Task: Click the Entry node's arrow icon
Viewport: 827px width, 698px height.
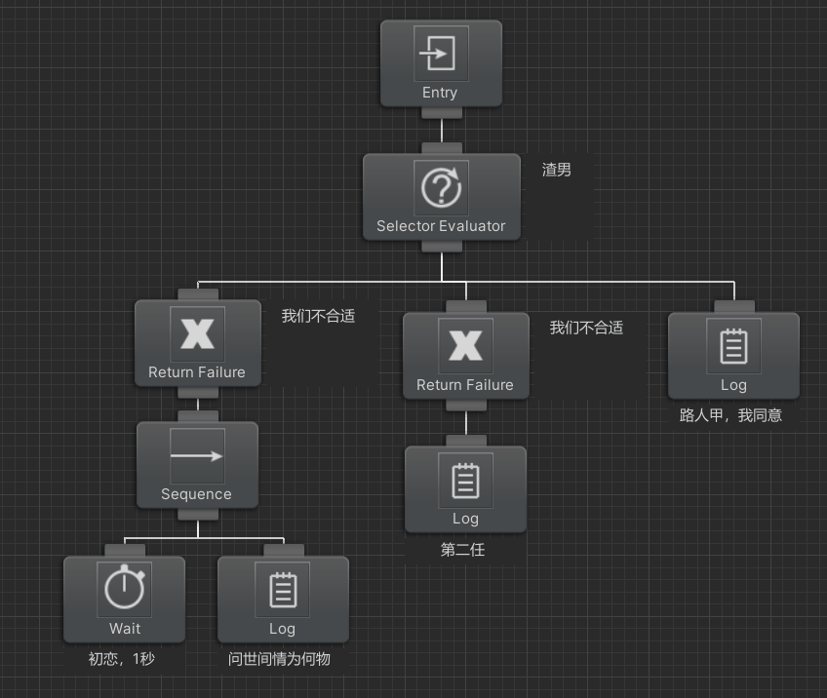Action: 441,53
